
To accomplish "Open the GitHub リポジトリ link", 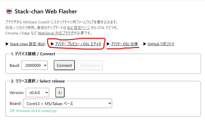I will (161, 44).
